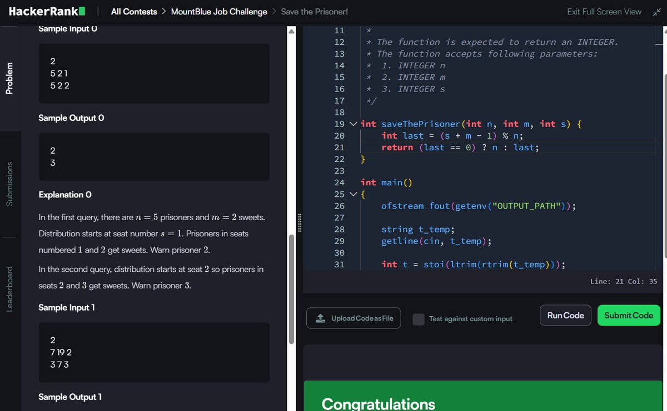Click 'ofstream fout' code line

pyautogui.click(x=478, y=206)
